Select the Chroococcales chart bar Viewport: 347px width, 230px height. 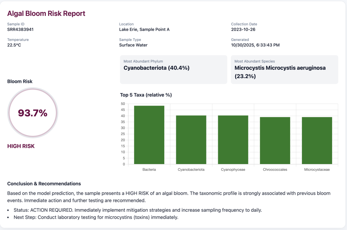tap(275, 141)
